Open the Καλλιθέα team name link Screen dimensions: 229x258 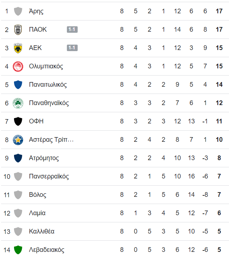(42, 231)
